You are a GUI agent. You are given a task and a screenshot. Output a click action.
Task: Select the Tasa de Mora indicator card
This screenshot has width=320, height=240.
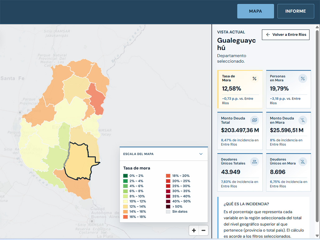(x=240, y=89)
